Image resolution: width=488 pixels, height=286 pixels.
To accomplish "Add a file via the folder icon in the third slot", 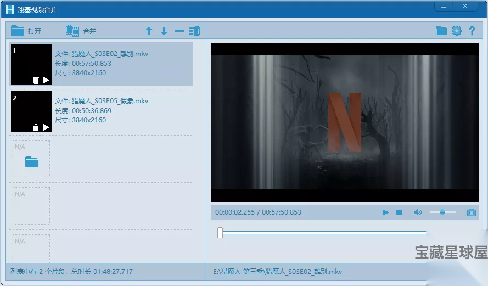I will (31, 162).
